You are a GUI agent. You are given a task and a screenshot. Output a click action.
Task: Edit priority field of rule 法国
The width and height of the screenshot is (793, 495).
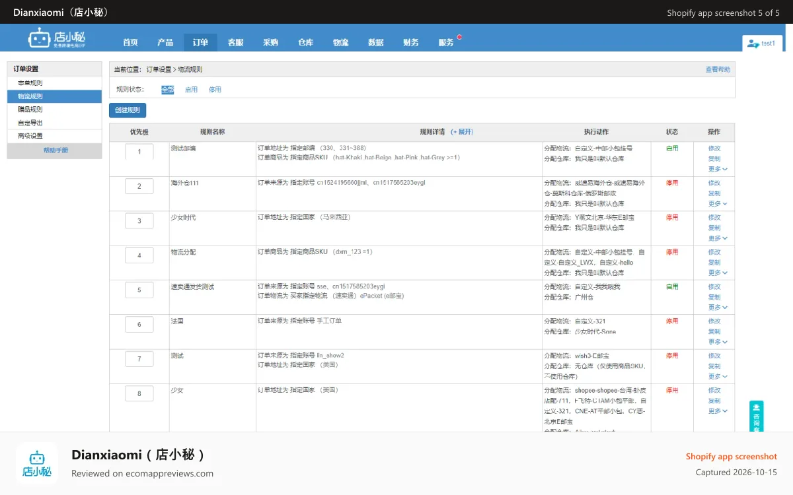tap(139, 324)
